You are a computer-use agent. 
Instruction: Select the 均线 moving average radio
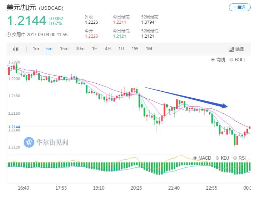tap(213, 60)
